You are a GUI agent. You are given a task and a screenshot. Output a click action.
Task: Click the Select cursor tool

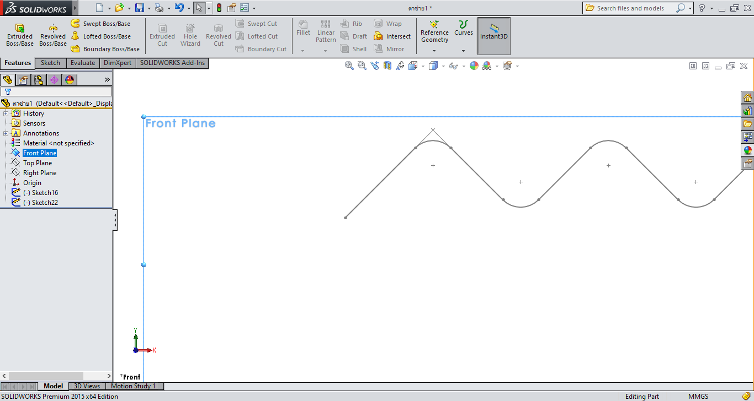[x=199, y=8]
